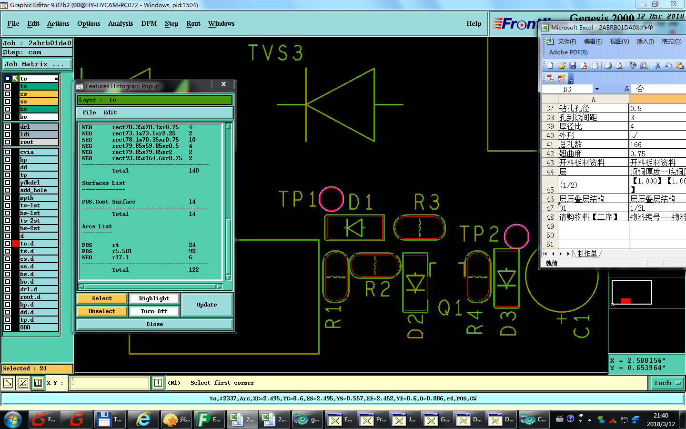This screenshot has height=429, width=686.
Task: Click the X Y coordinate input field
Action: (x=110, y=383)
